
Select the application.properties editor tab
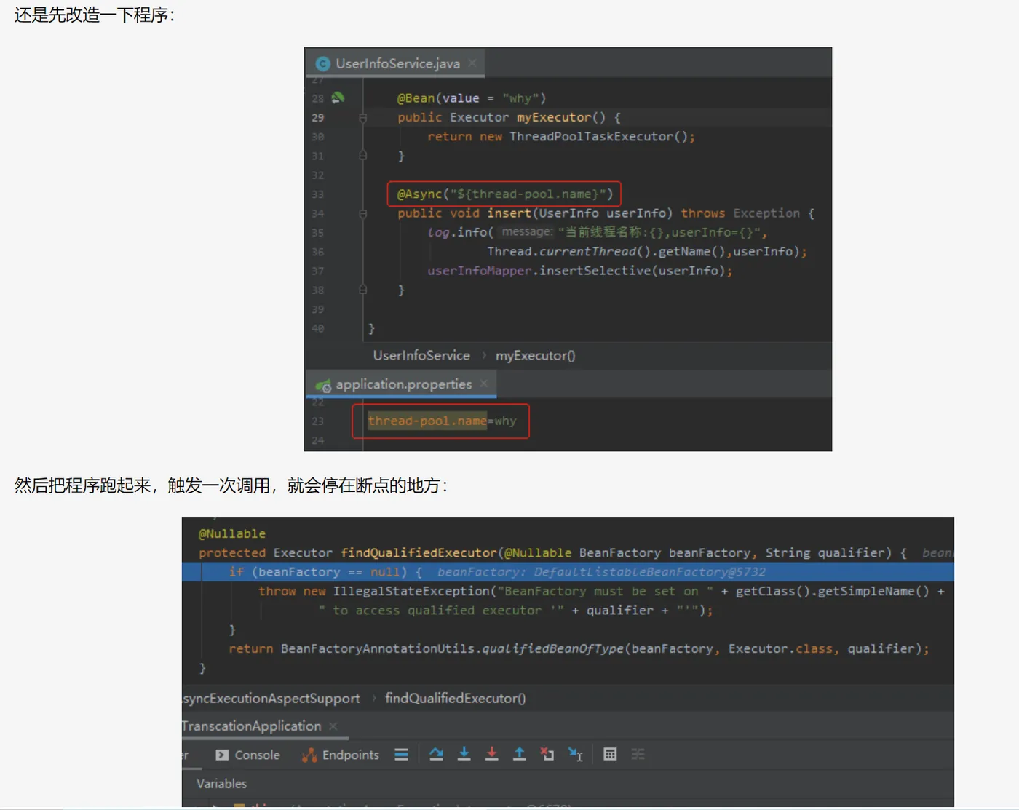[402, 384]
